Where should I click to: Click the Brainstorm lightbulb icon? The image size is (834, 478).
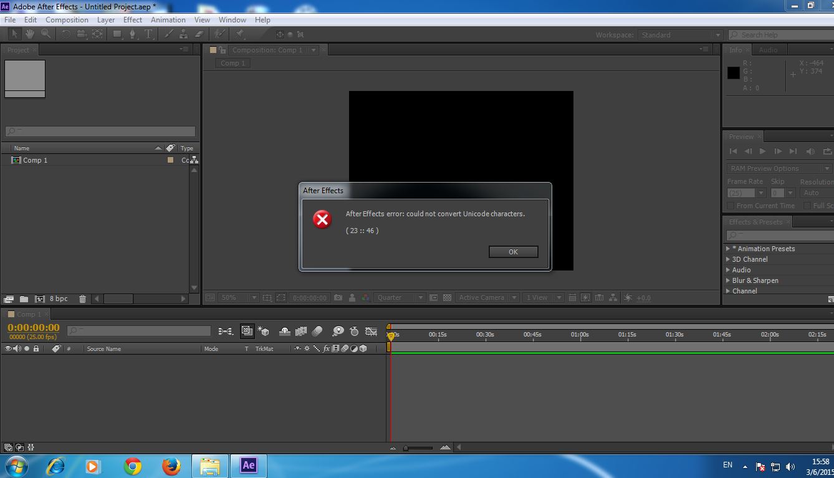pyautogui.click(x=337, y=332)
